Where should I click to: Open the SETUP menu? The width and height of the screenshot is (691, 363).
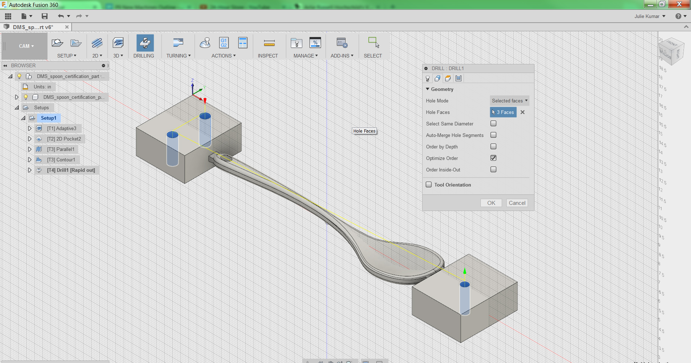pyautogui.click(x=67, y=56)
